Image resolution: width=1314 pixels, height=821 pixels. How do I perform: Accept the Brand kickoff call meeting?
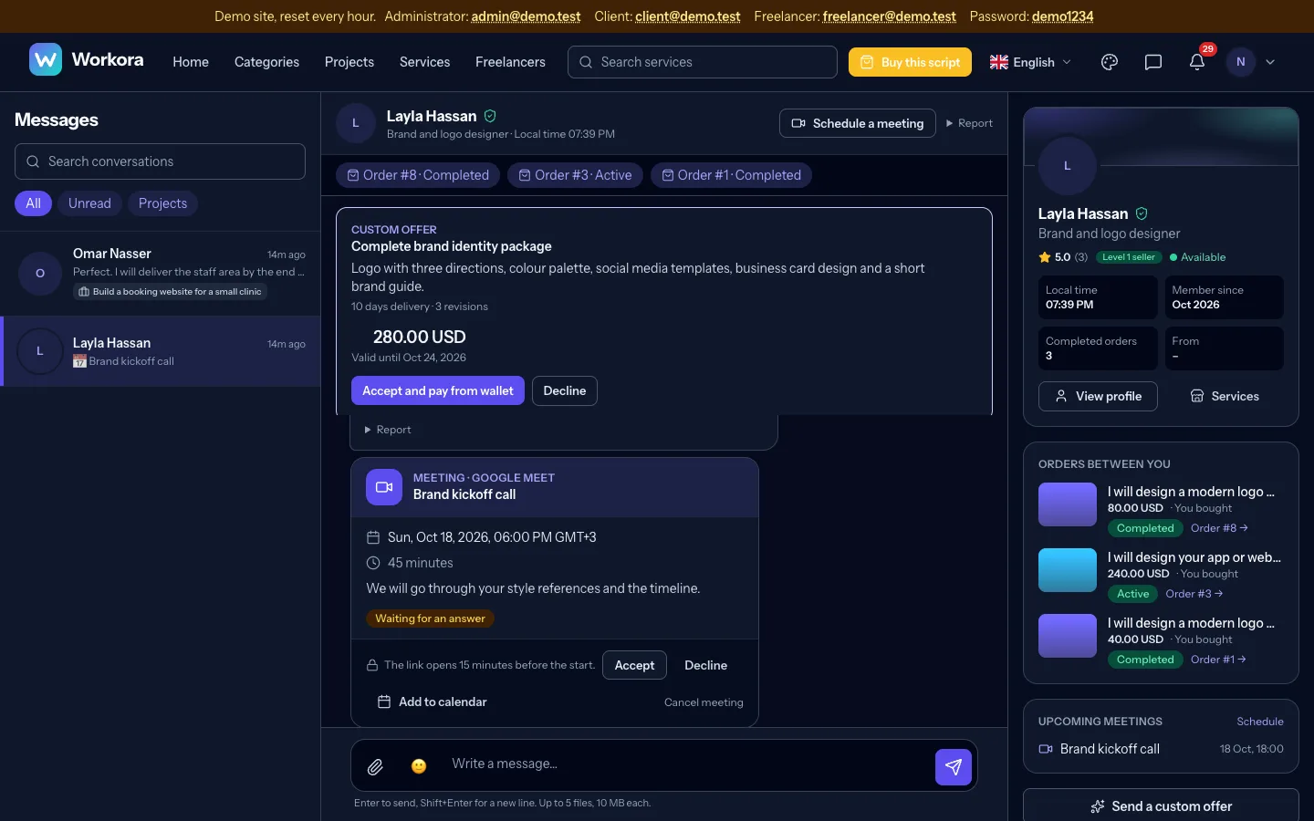click(x=634, y=665)
